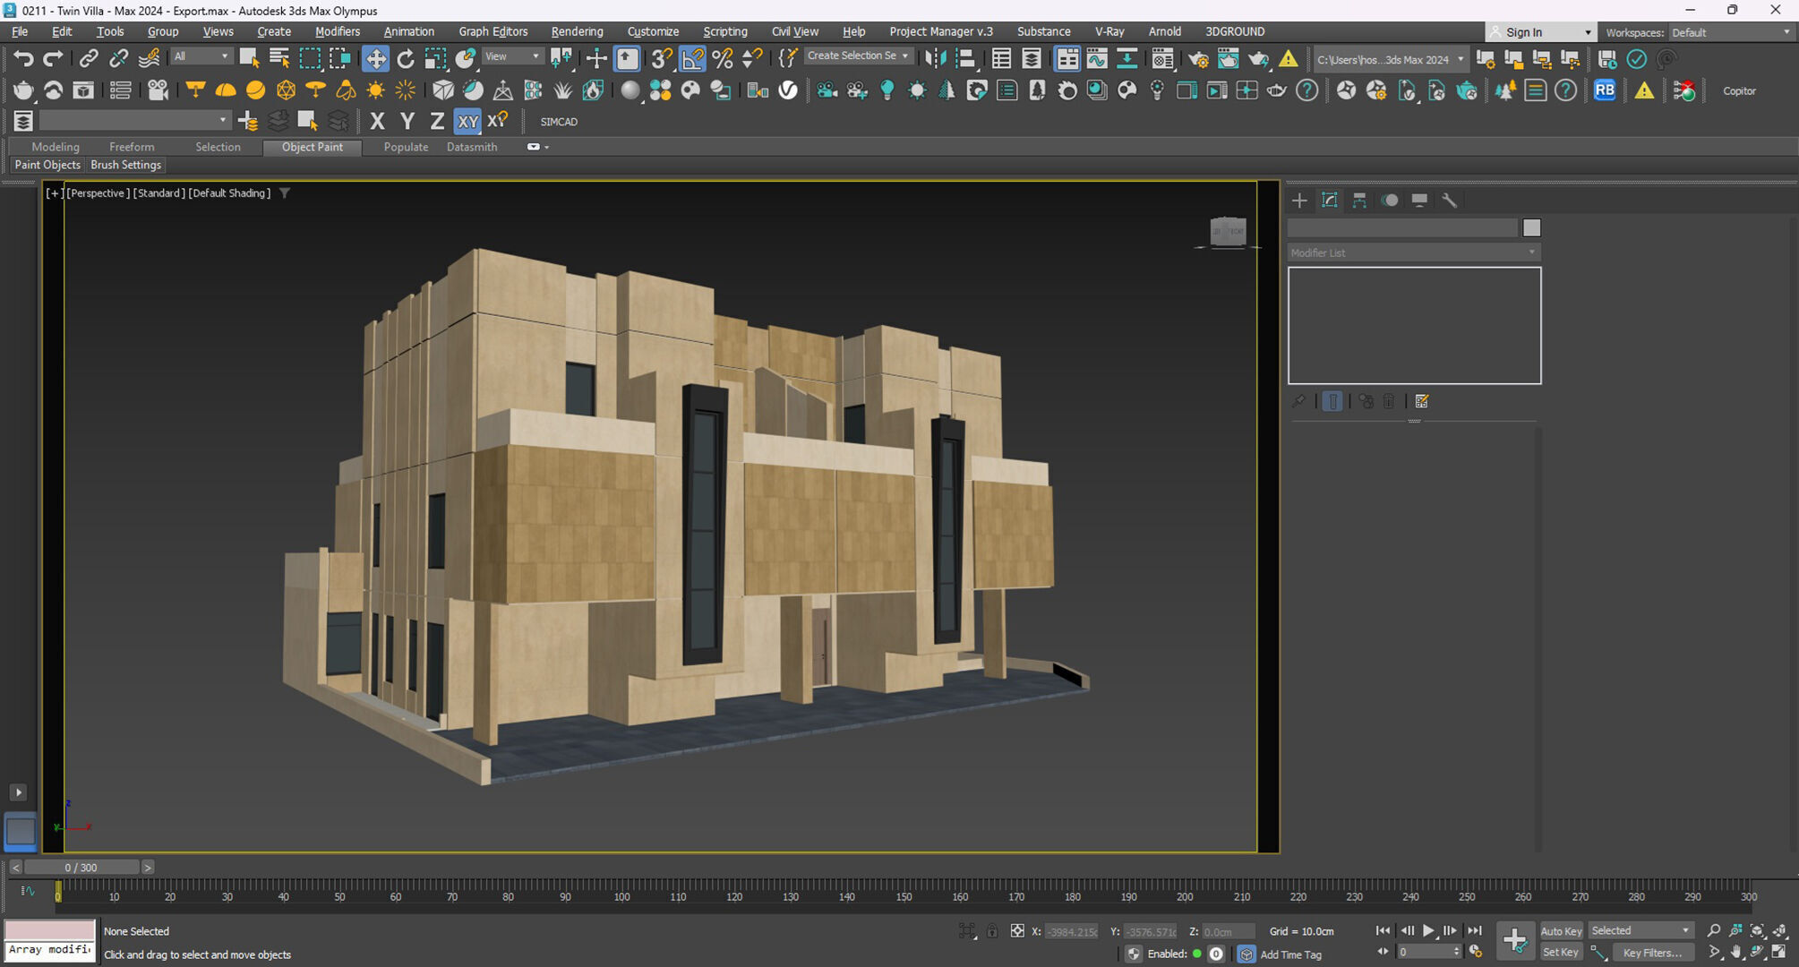The image size is (1799, 967).
Task: Activate the Select and Move tool
Action: (x=375, y=59)
